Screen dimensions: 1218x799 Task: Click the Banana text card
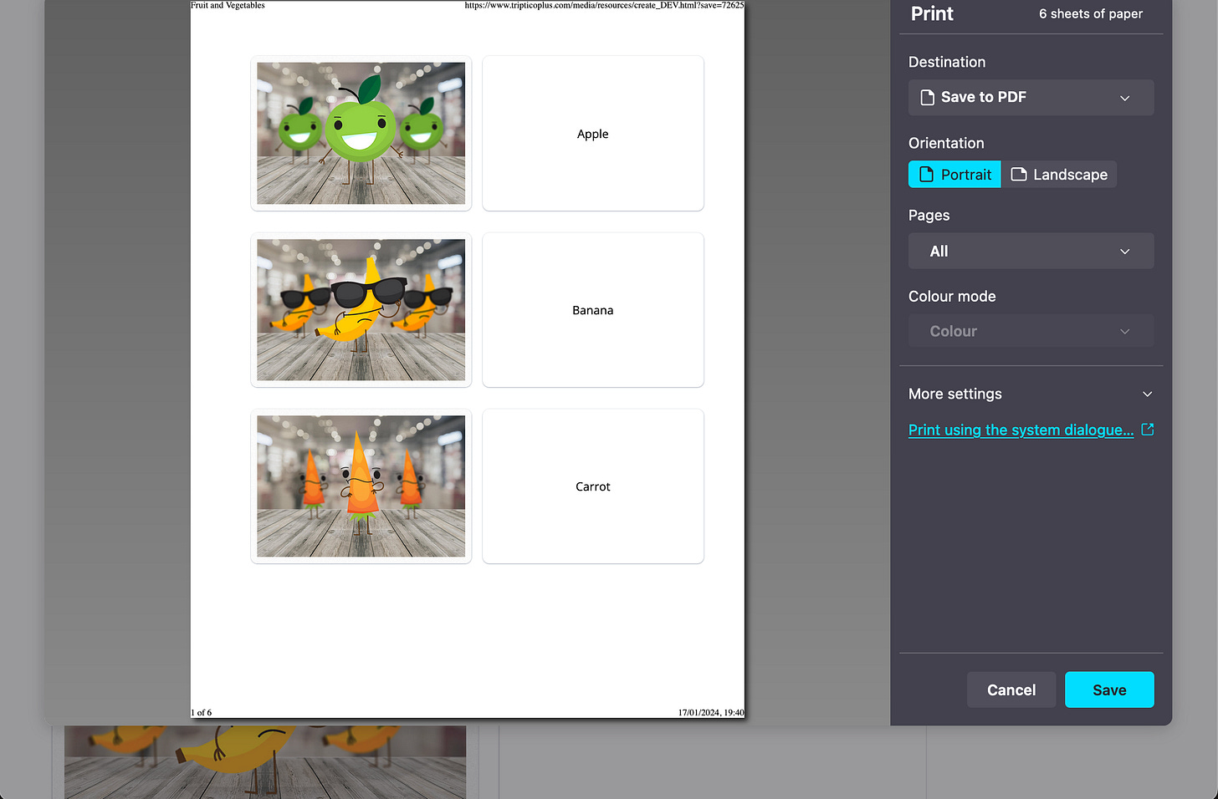[593, 309]
